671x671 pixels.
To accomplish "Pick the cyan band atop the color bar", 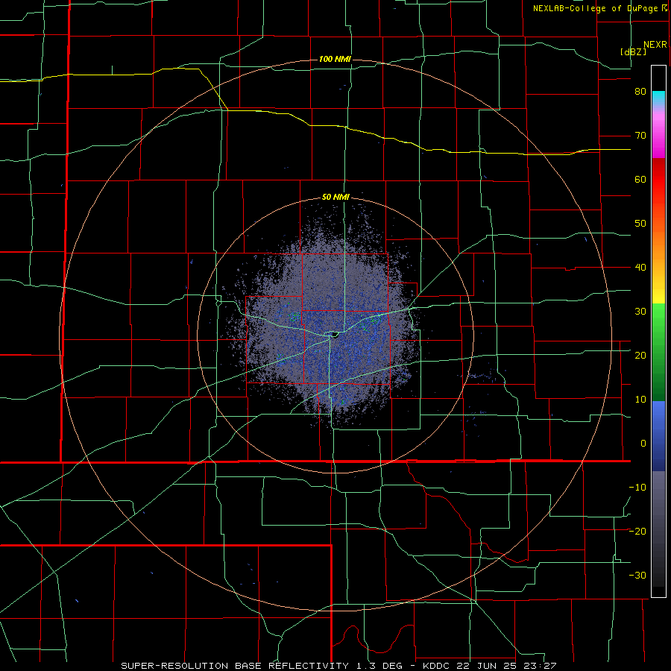I will point(658,98).
